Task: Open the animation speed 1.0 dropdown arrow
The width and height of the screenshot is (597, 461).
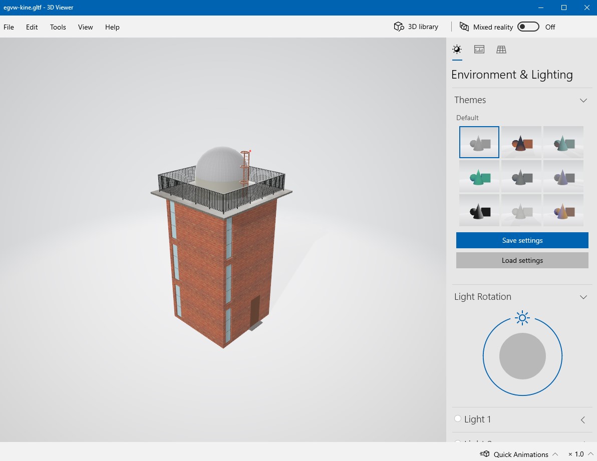Action: tap(590, 454)
